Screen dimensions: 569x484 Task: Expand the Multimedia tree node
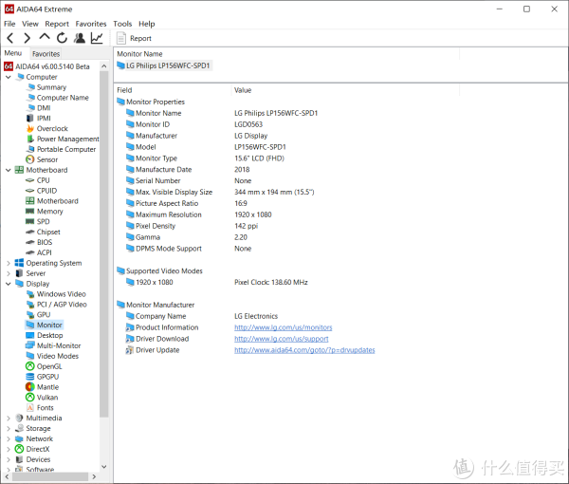(9, 419)
